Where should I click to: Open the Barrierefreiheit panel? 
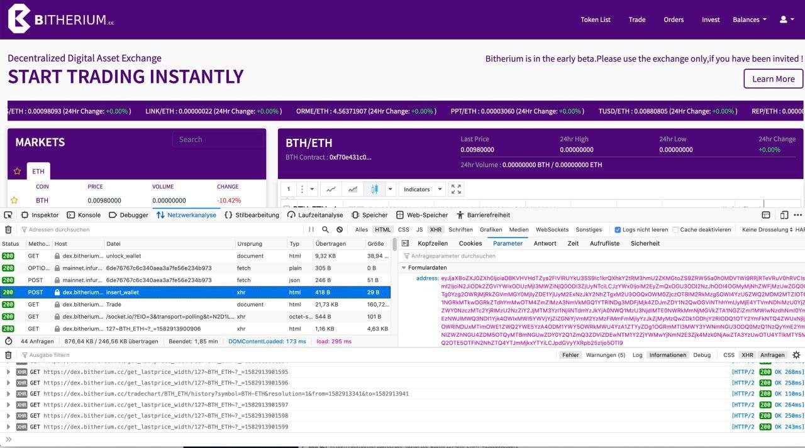pos(483,215)
